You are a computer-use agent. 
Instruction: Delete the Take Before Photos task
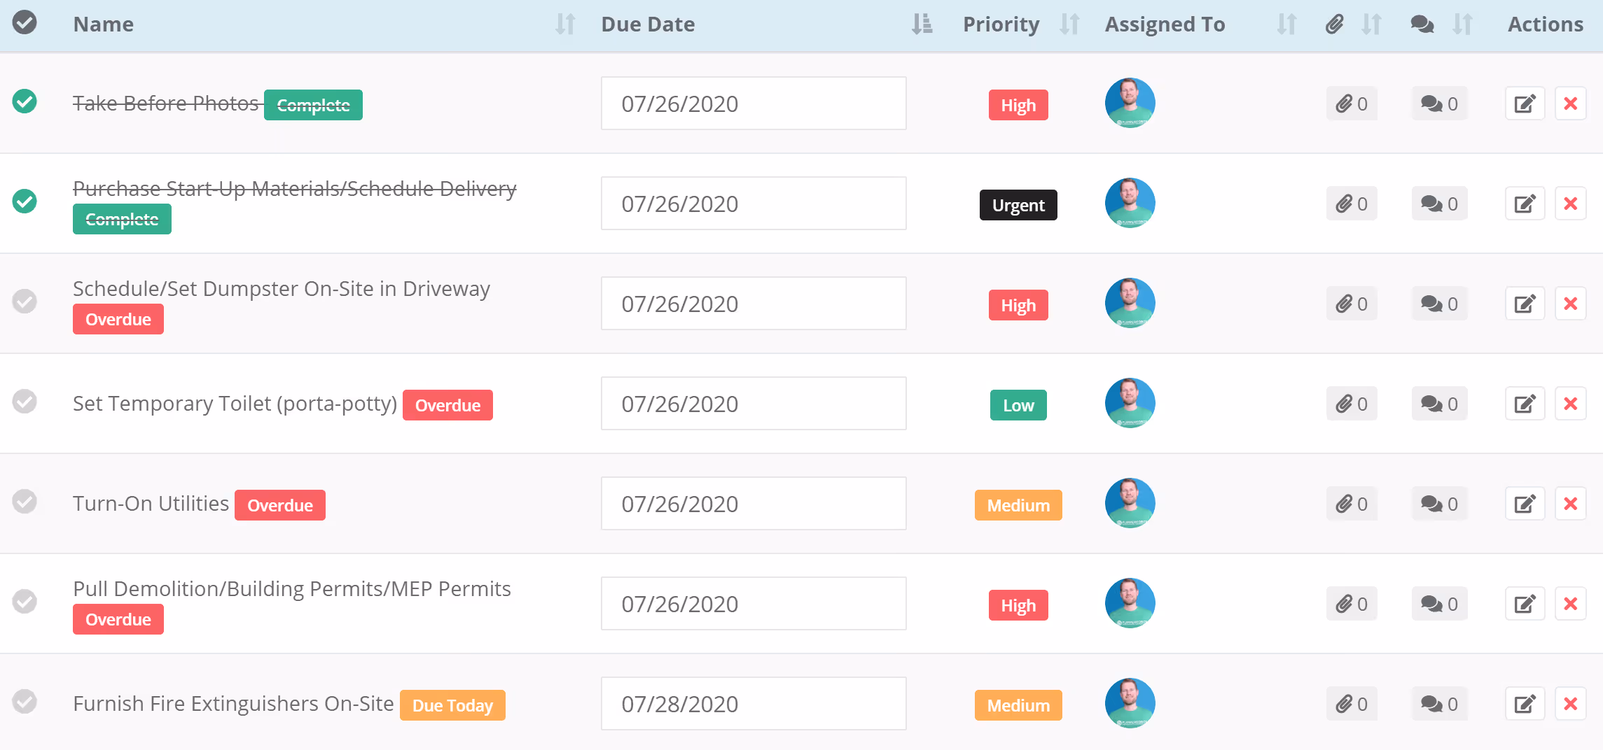(x=1570, y=104)
